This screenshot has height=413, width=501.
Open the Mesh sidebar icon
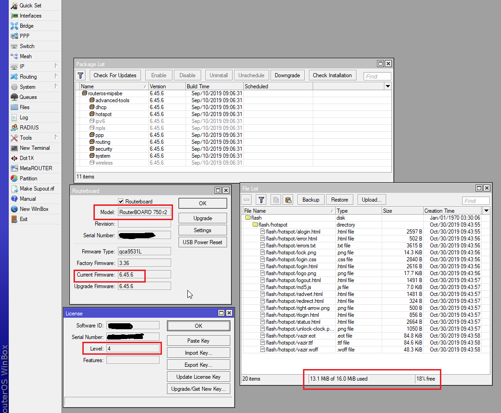coord(14,56)
